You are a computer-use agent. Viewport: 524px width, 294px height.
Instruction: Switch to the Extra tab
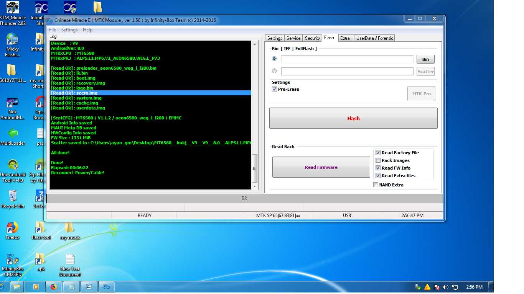(345, 38)
